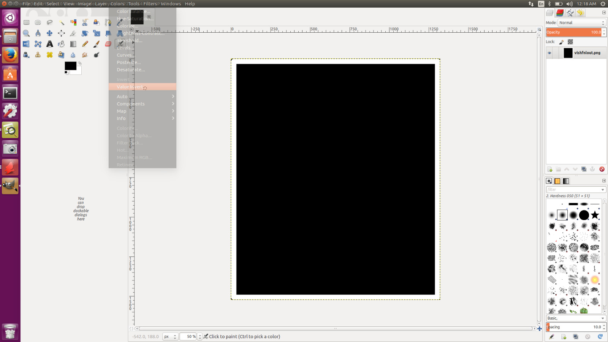Open the Filters menu
Viewport: 608px width, 342px height.
[150, 4]
